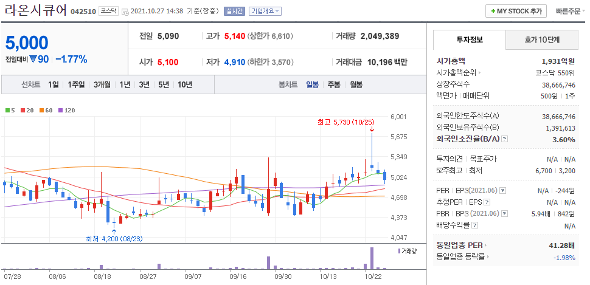
Task: Click the 코스닥 market badge
Action: pos(109,12)
